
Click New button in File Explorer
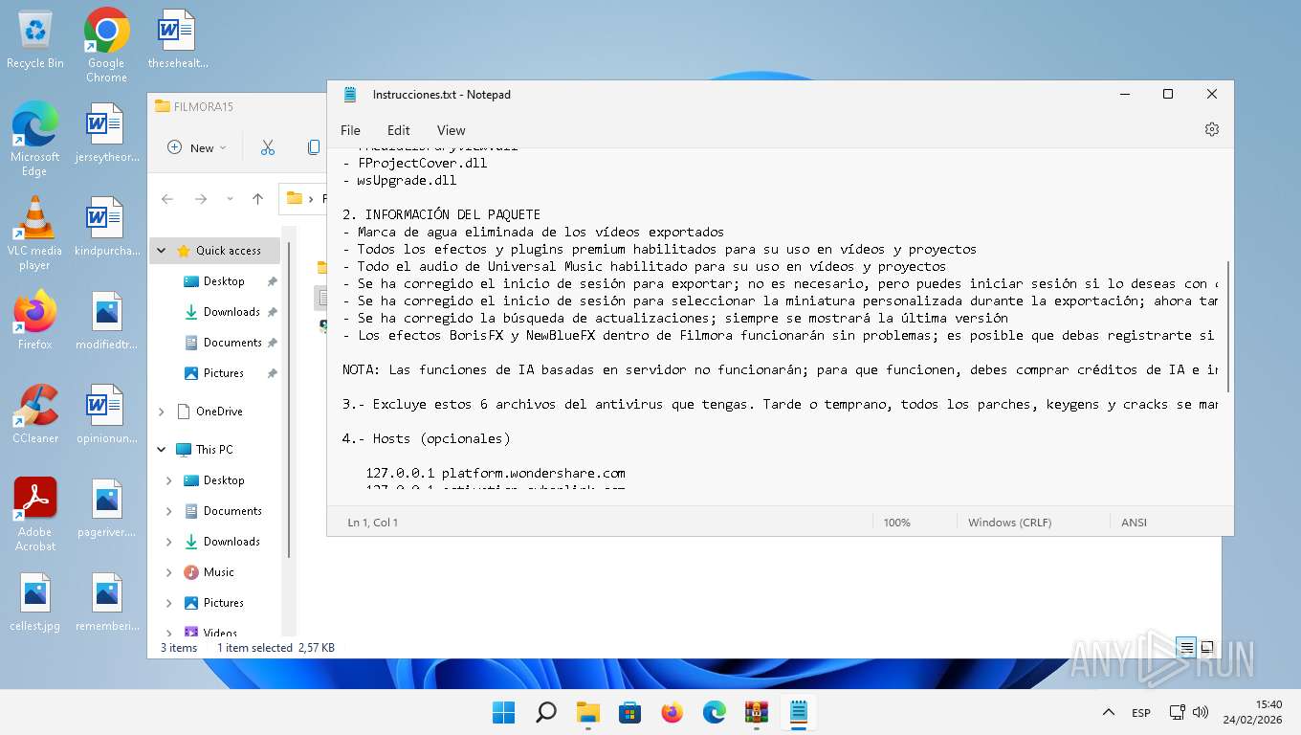[x=196, y=147]
